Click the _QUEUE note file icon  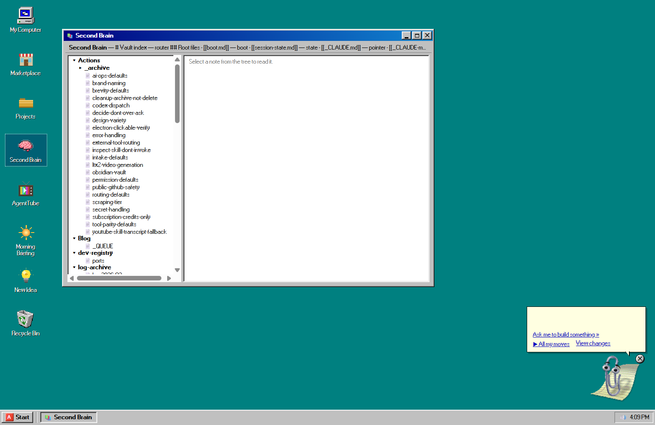pos(88,246)
